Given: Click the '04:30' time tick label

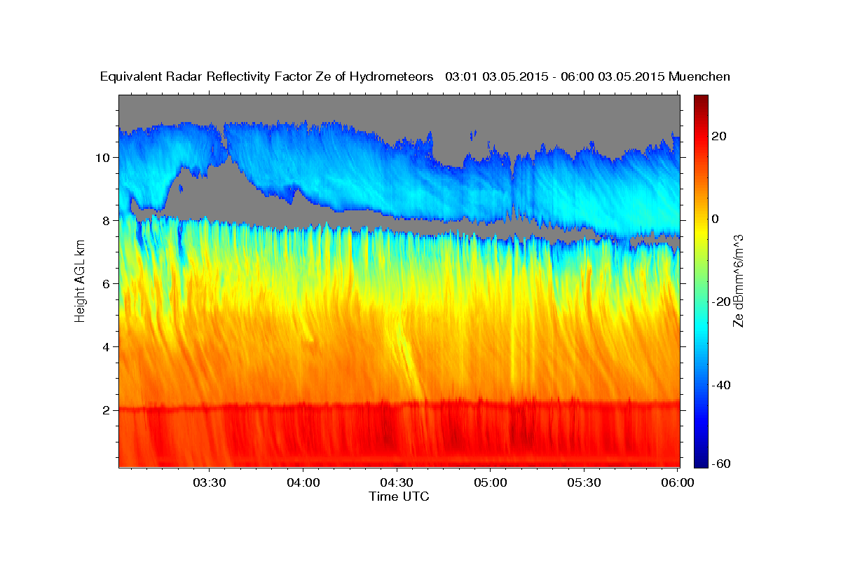Looking at the screenshot, I should pyautogui.click(x=397, y=483).
